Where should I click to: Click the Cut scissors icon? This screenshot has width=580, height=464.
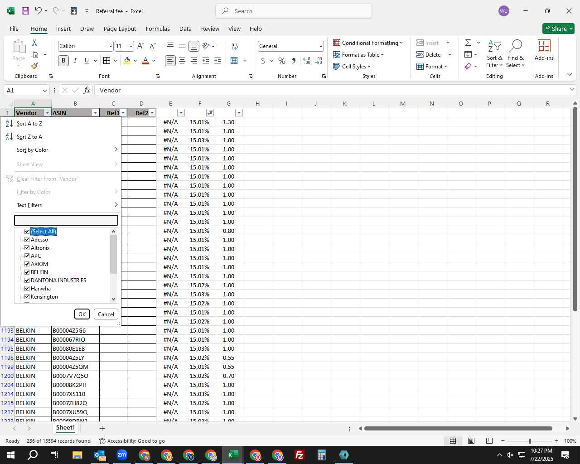point(34,43)
